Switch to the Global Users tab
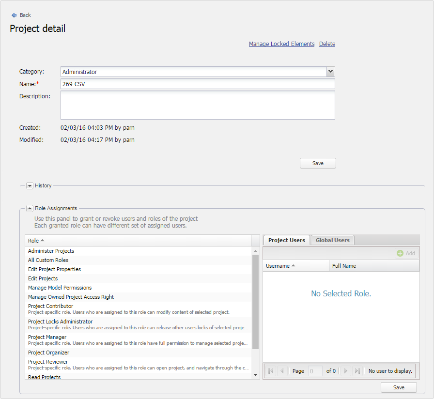The width and height of the screenshot is (434, 399). pyautogui.click(x=332, y=240)
